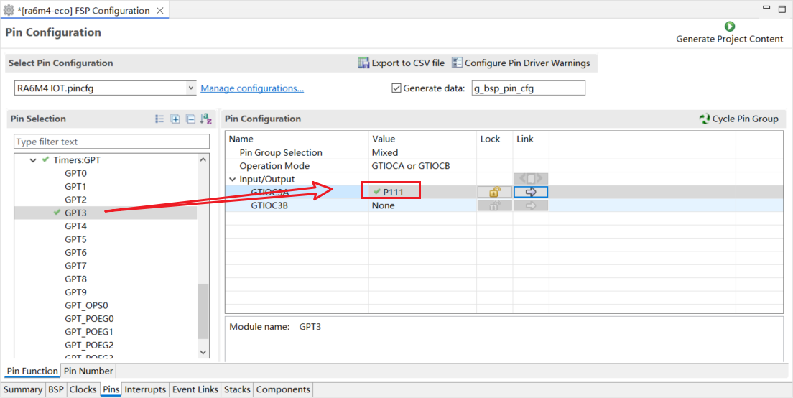
Task: Click the Lock column header
Action: [490, 139]
